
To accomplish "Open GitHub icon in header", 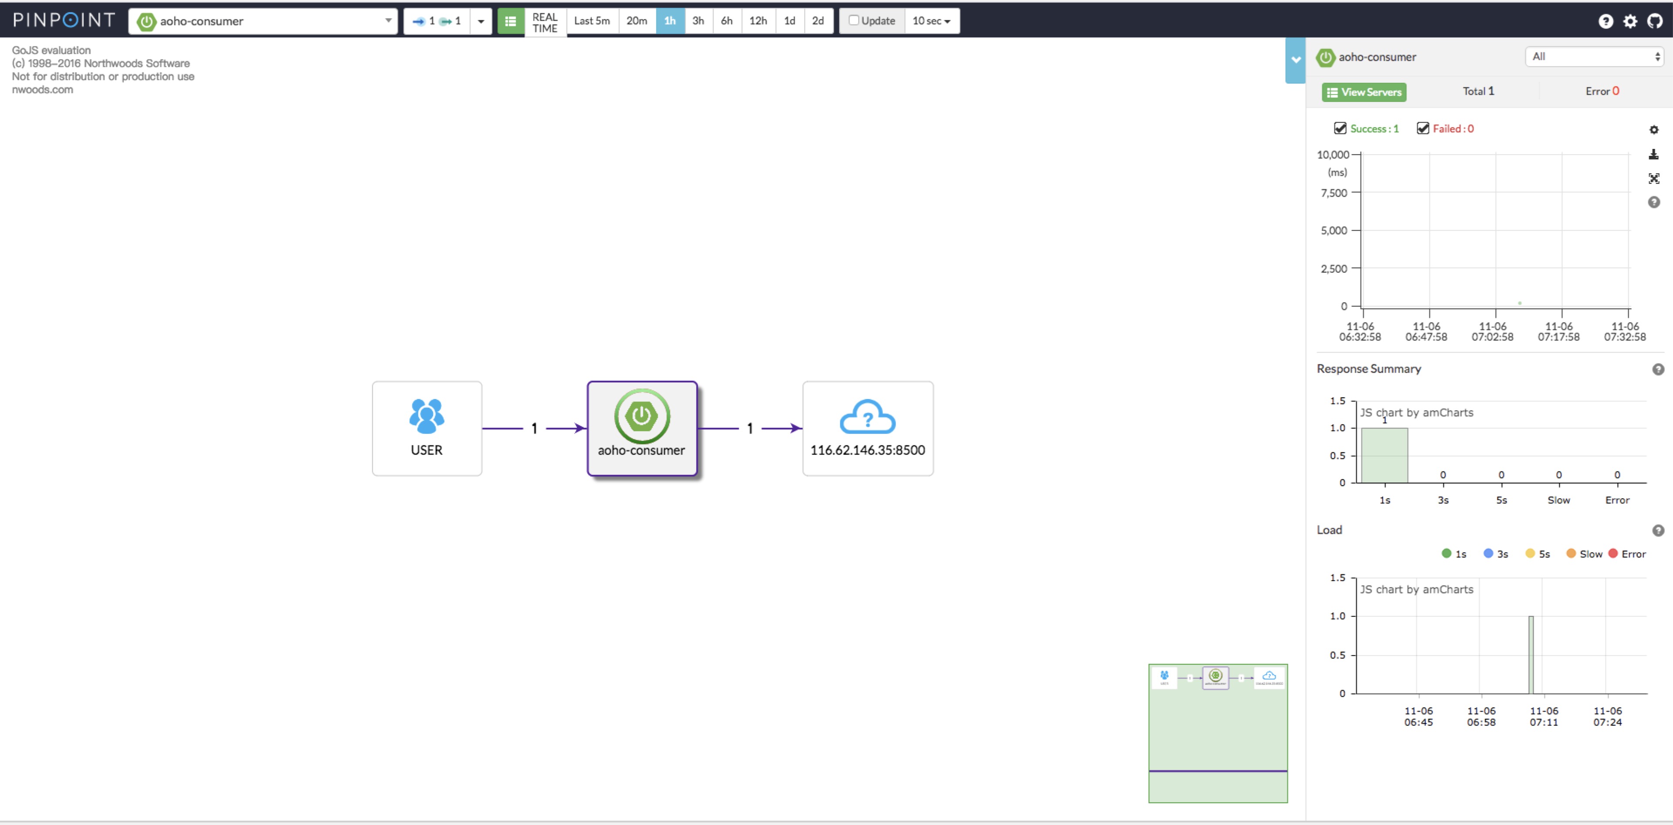I will tap(1655, 21).
